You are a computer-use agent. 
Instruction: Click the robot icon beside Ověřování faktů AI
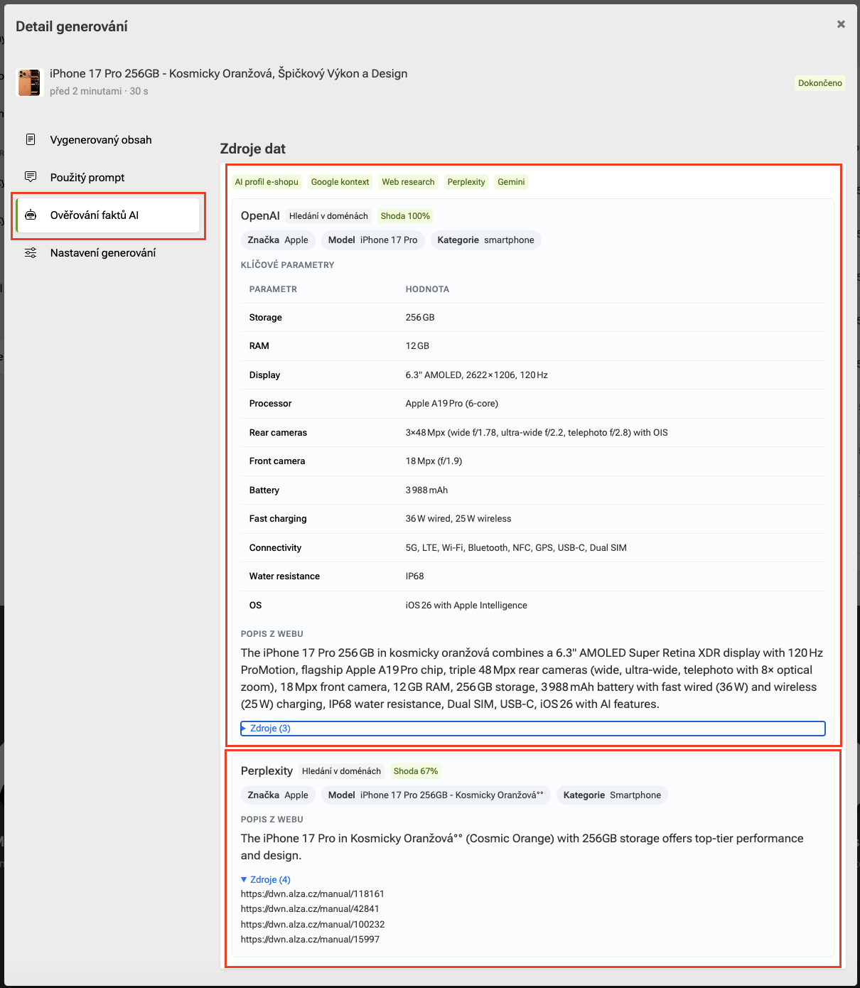pyautogui.click(x=31, y=215)
